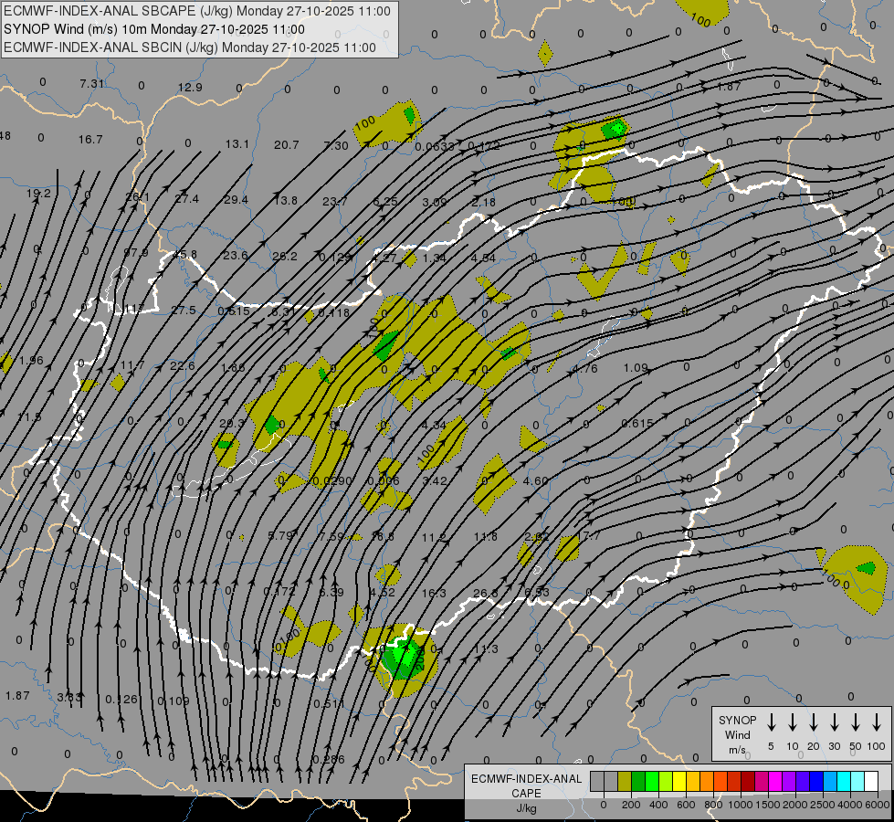Click the map value 16.3

[434, 594]
